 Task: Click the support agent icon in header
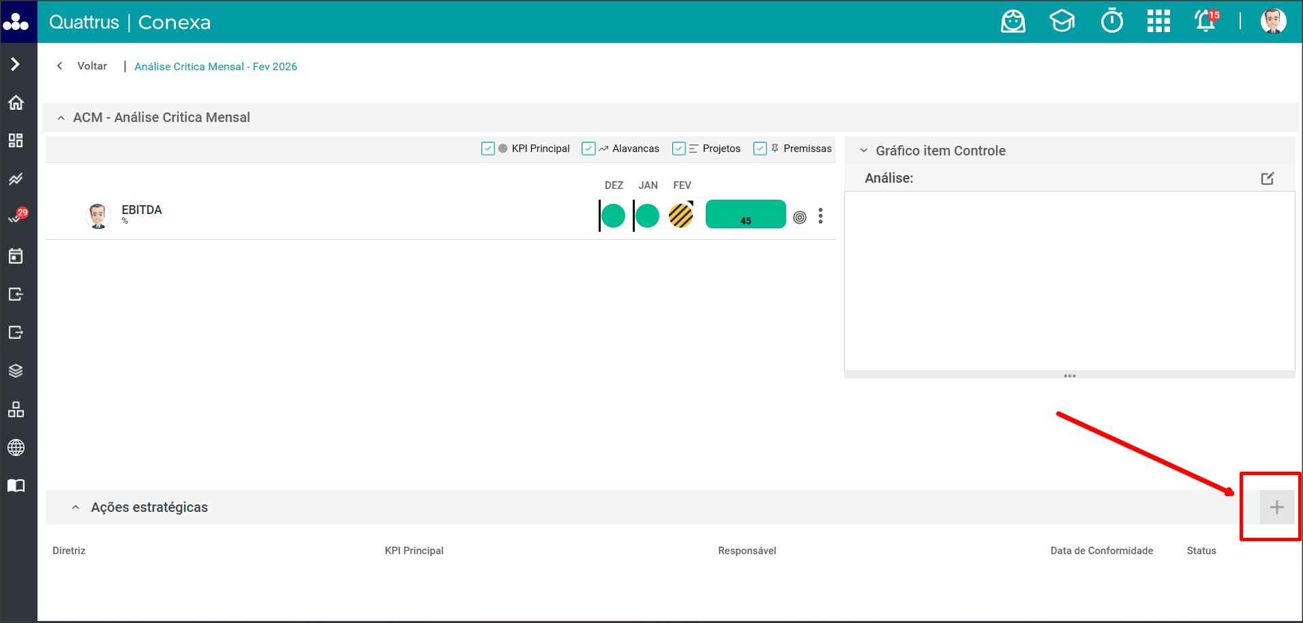(1013, 22)
